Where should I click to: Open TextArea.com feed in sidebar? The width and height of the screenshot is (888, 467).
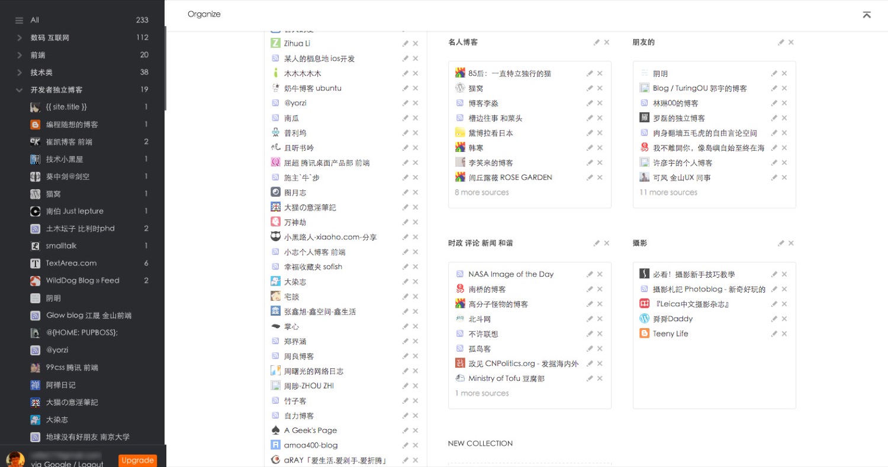(x=71, y=263)
